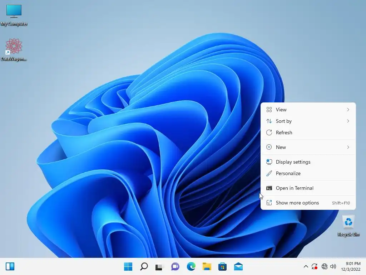Click the sync status tray icon

tap(315, 266)
